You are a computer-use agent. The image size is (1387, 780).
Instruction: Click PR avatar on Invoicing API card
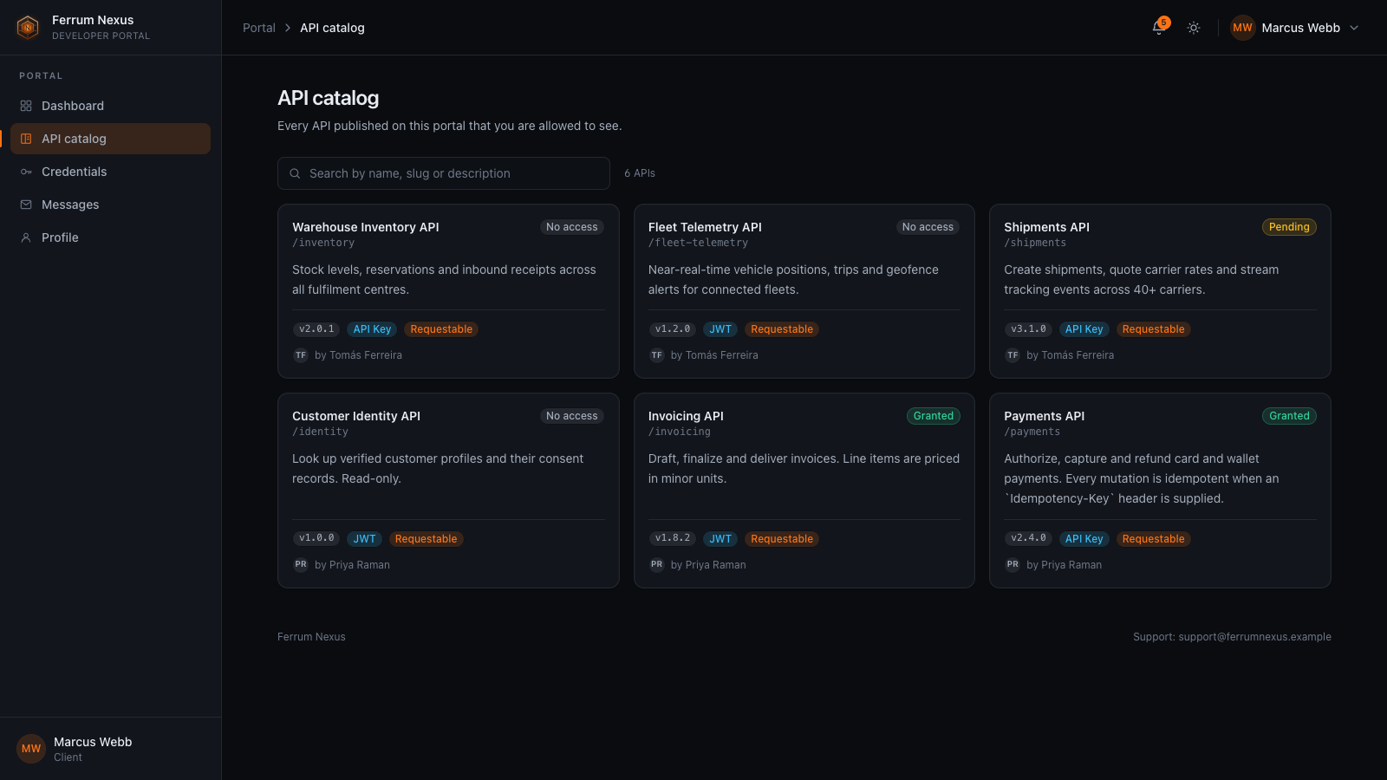pos(657,564)
